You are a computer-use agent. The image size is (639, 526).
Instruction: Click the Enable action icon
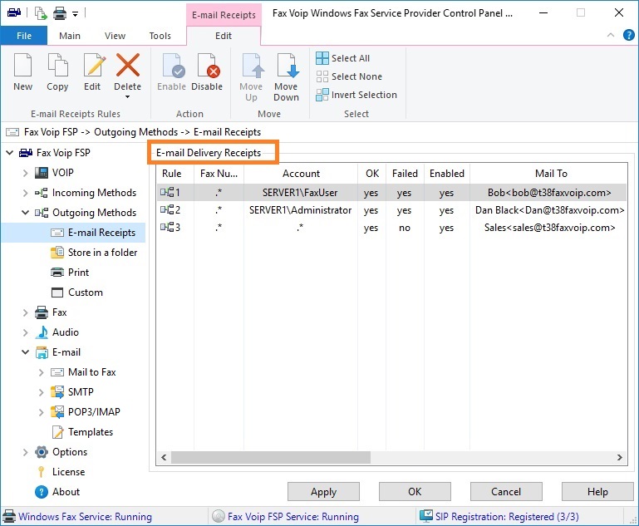point(173,65)
